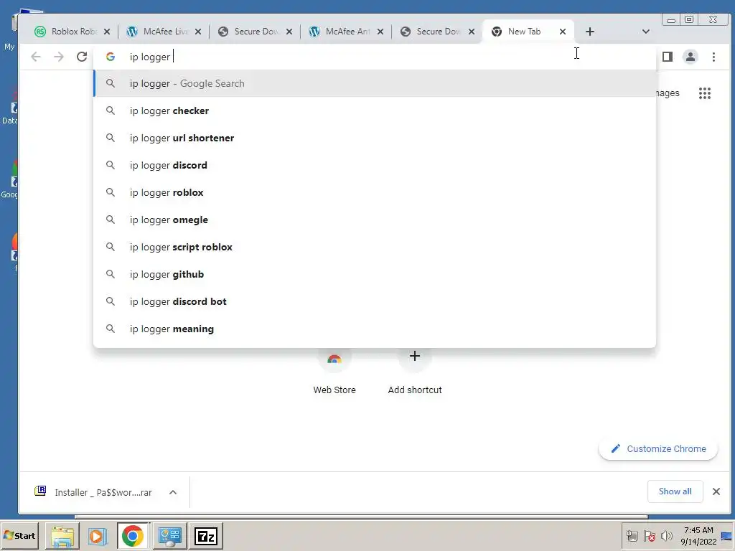Open the side panel icon
The image size is (735, 551).
pyautogui.click(x=668, y=57)
